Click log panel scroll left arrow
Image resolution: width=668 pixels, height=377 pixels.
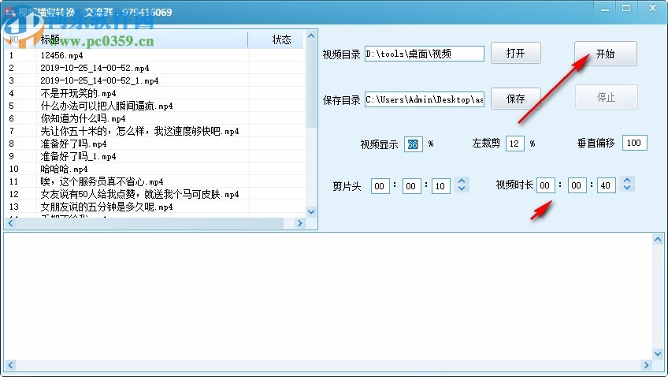coord(11,365)
